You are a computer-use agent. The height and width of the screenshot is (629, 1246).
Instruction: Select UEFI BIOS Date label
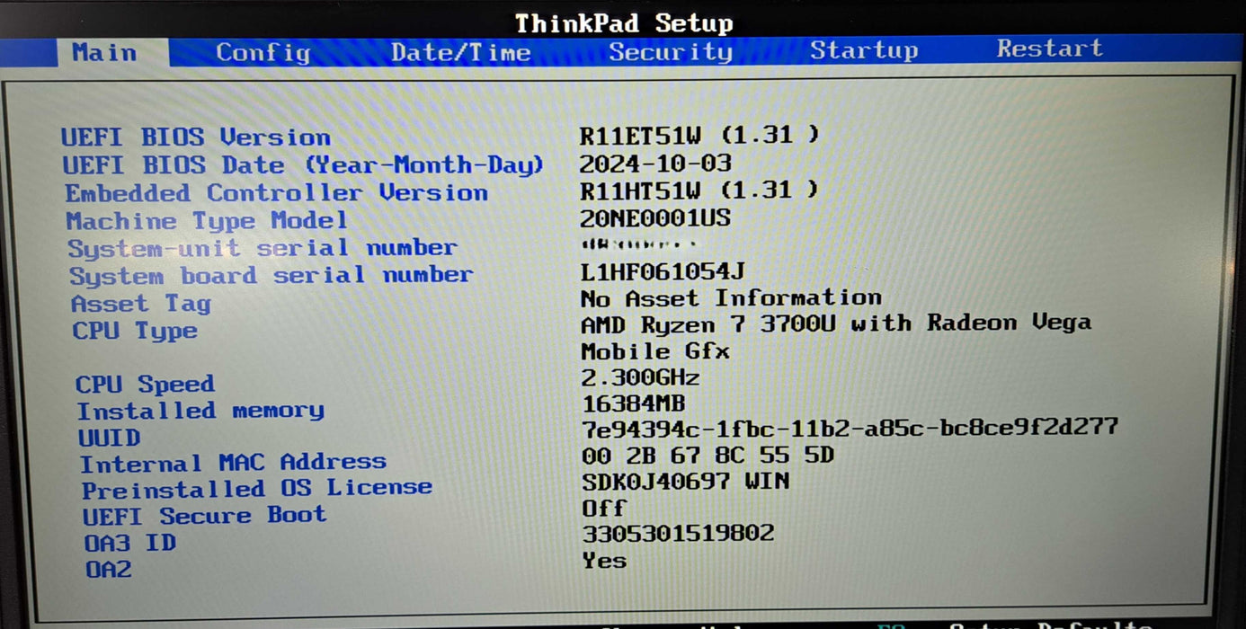coord(303,165)
